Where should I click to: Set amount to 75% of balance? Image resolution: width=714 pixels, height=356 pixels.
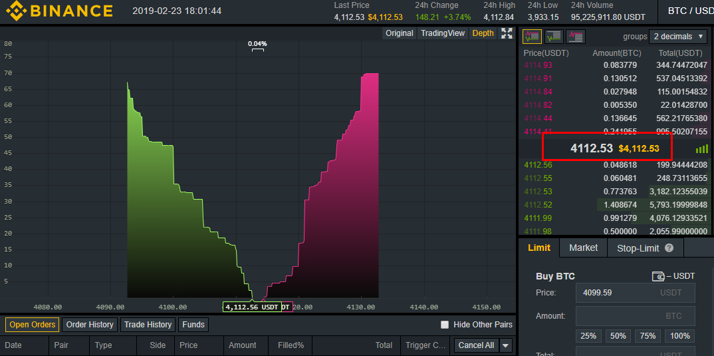click(648, 336)
